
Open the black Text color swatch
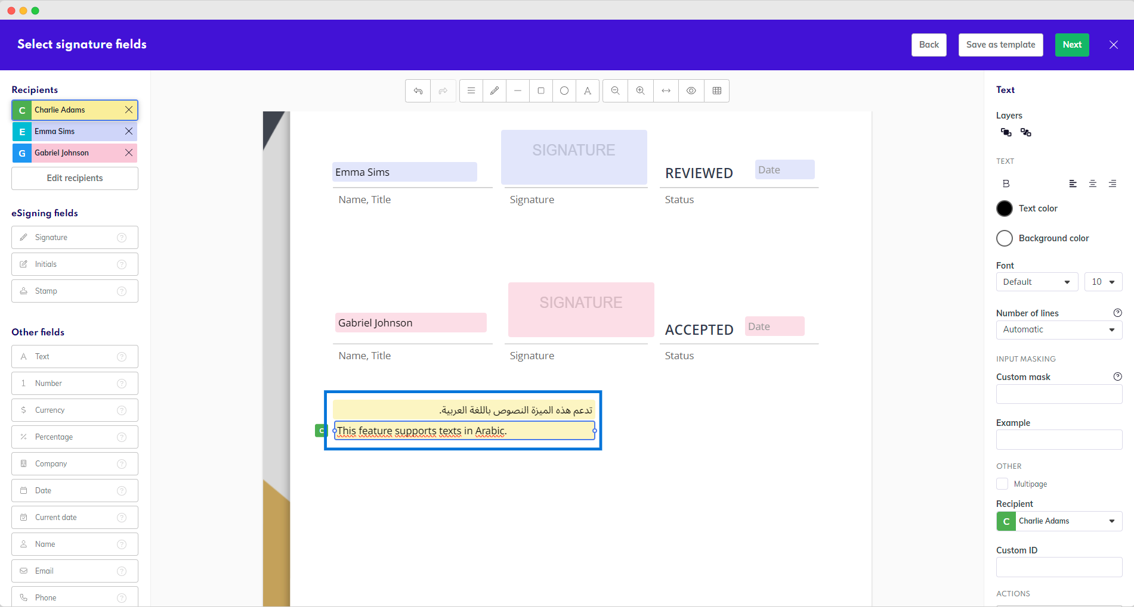(x=1005, y=208)
